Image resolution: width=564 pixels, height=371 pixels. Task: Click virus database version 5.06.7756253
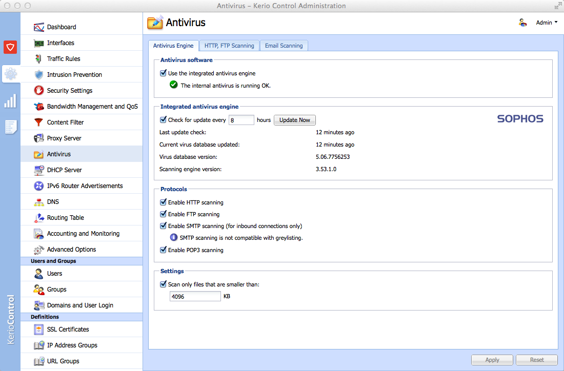(333, 157)
